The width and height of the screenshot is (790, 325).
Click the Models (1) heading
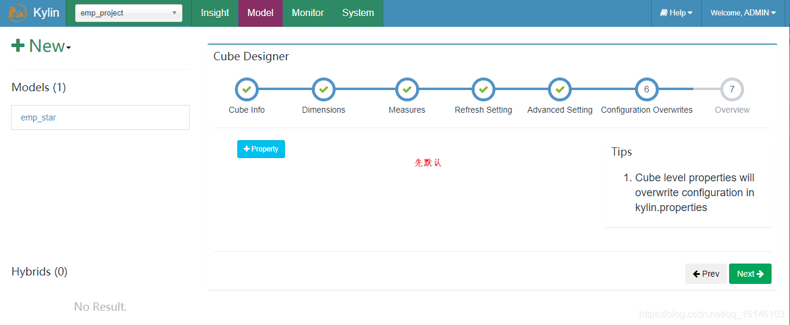(39, 88)
